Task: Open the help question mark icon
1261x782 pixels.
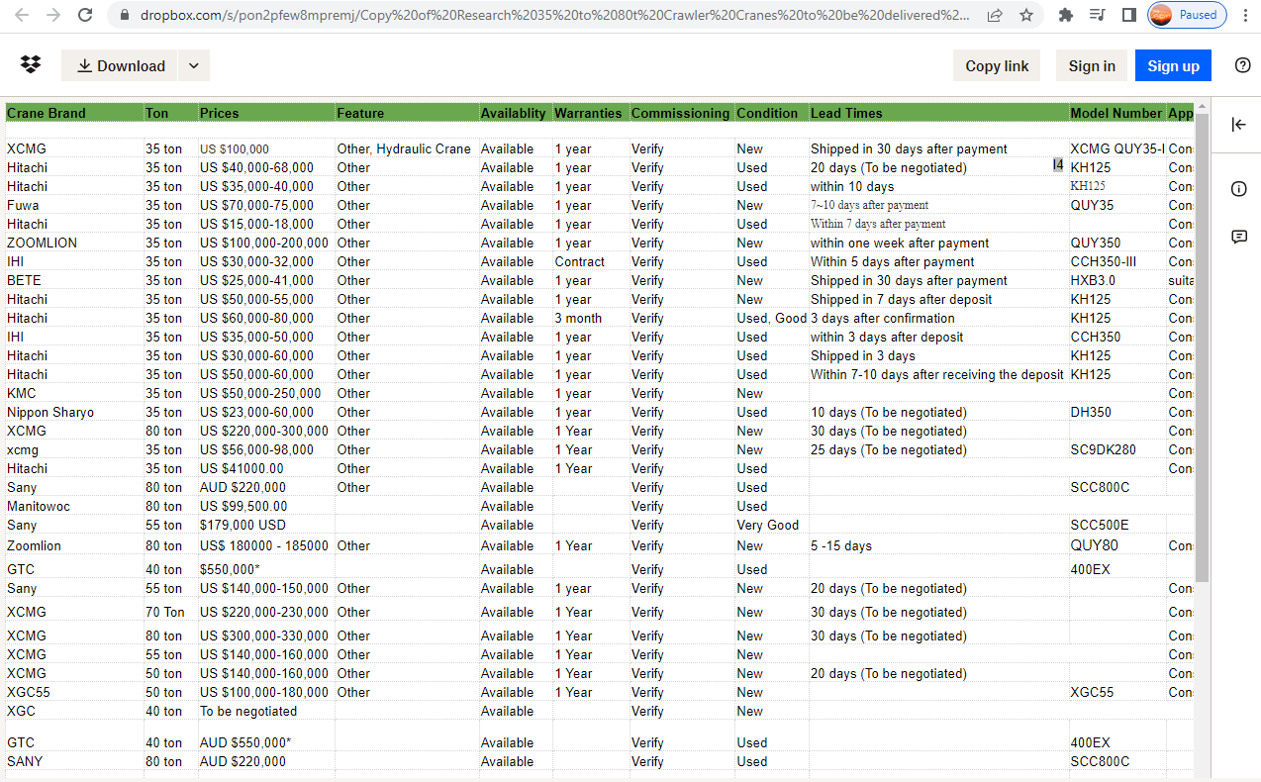Action: coord(1243,65)
